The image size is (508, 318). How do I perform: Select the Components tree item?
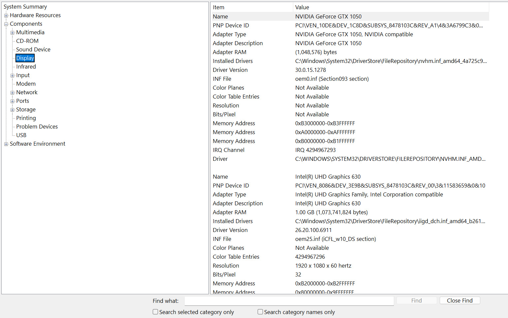pos(26,24)
